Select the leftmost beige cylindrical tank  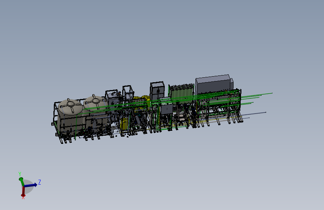coord(70,118)
